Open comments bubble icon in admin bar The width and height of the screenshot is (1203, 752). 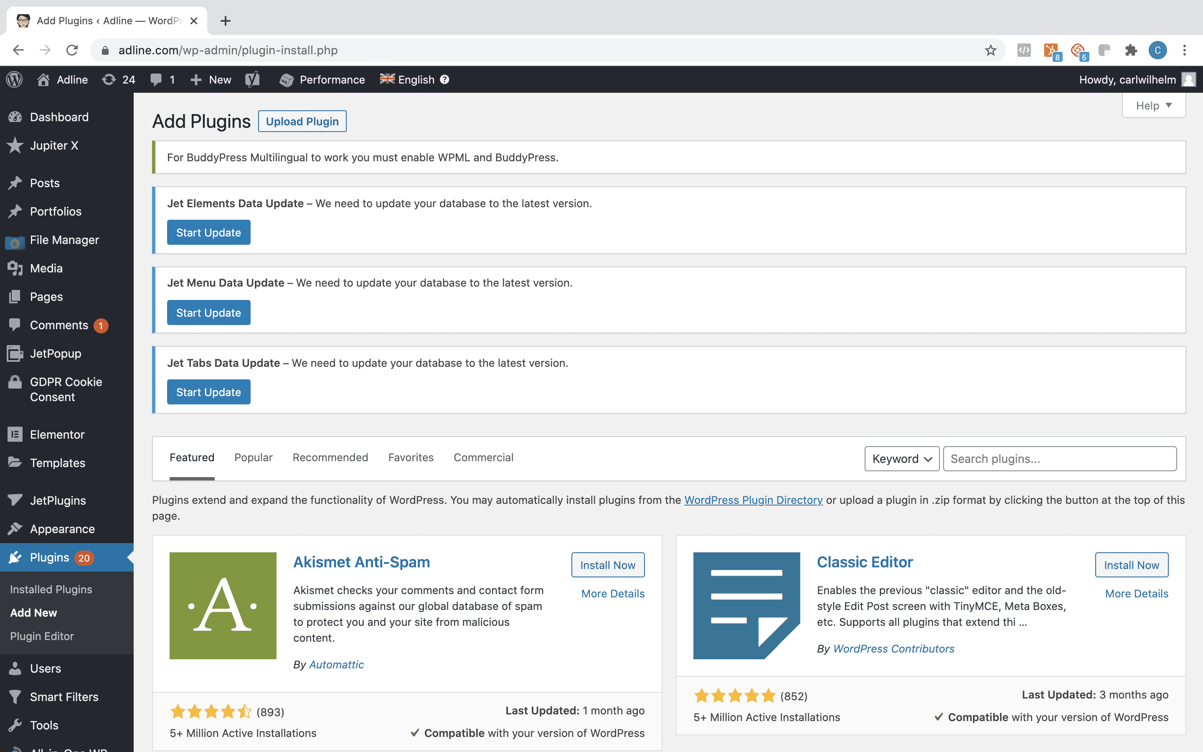[156, 79]
